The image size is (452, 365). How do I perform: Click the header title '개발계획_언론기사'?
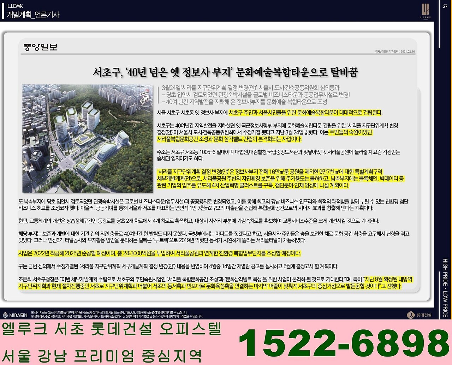(x=33, y=15)
